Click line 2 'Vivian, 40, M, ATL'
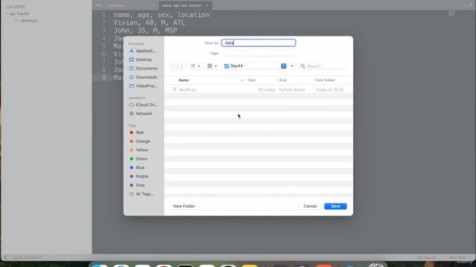 149,23
